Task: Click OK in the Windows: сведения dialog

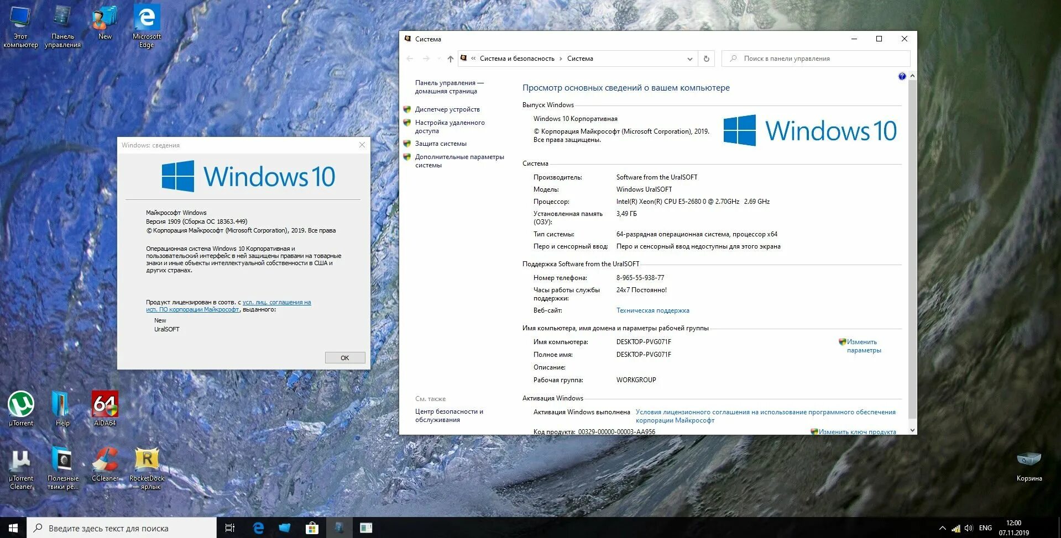Action: [345, 358]
